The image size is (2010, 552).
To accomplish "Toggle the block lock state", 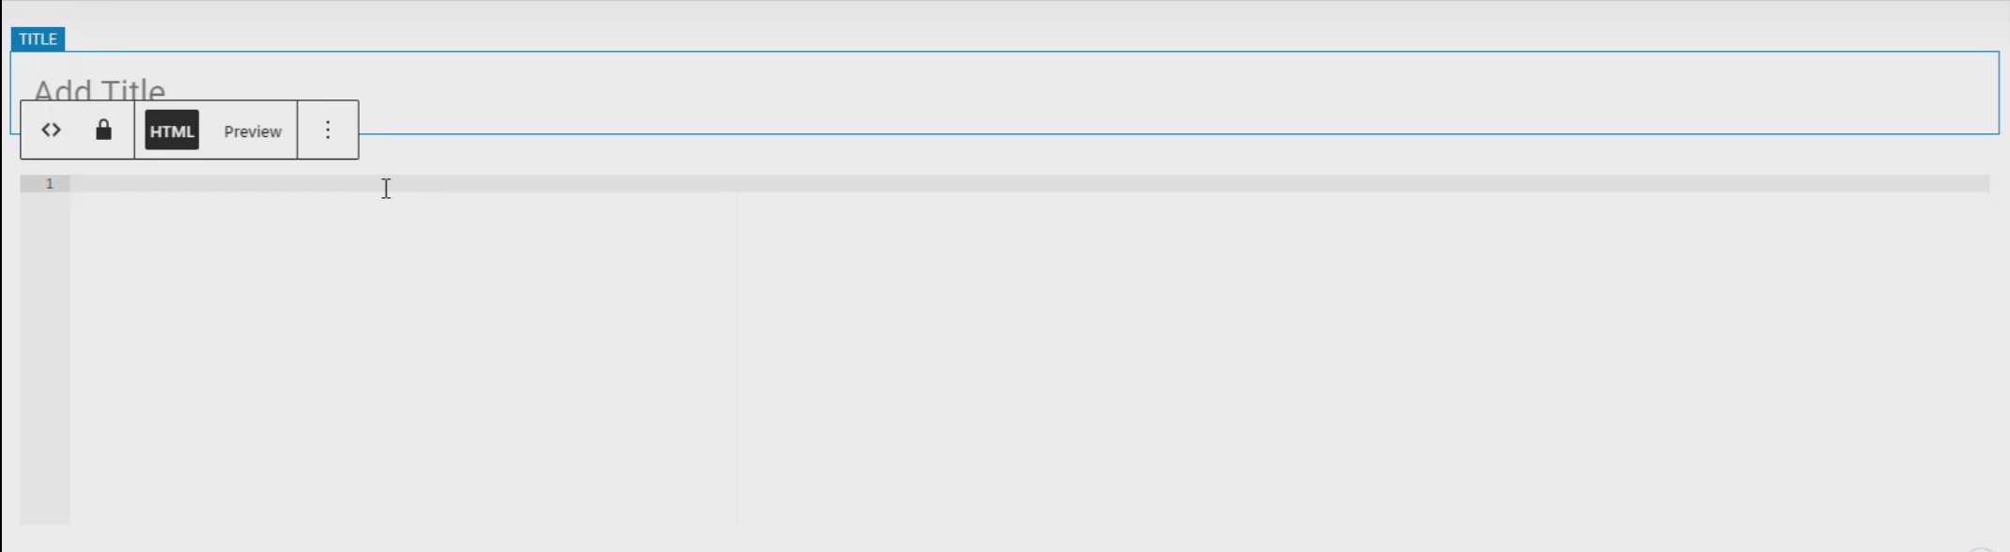I will click(103, 130).
